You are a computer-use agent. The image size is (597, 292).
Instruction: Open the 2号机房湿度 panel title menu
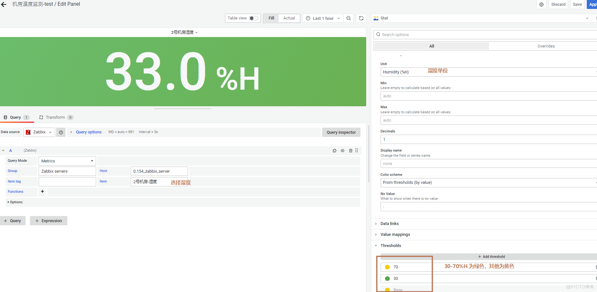(185, 32)
